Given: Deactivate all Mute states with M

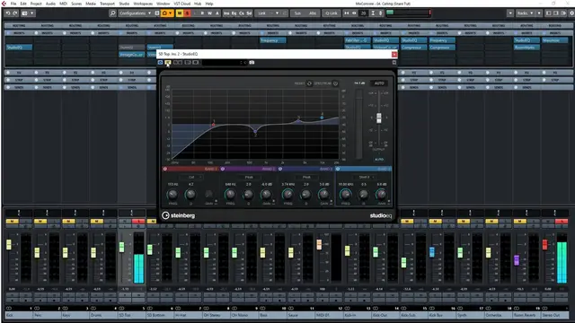Looking at the screenshot, I should pyautogui.click(x=180, y=13).
